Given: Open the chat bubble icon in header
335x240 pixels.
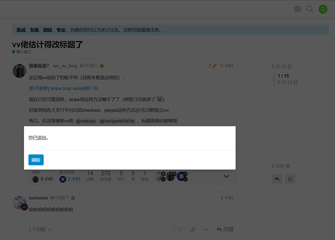Looking at the screenshot, I should 298,9.
